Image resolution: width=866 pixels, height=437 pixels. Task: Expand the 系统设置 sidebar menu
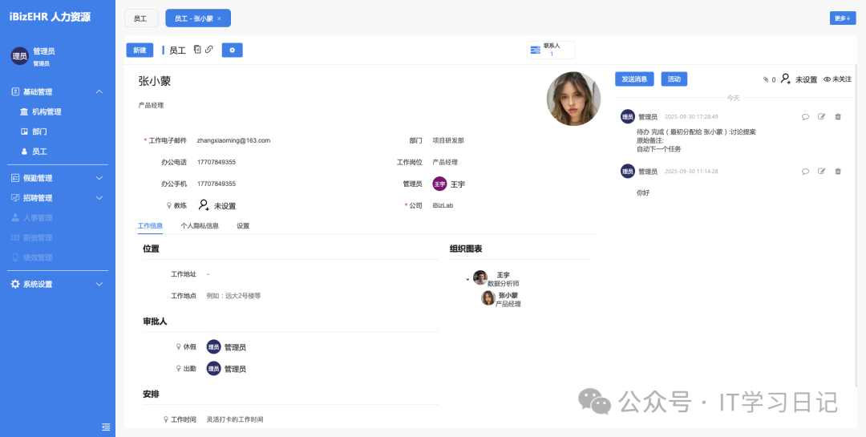pos(99,284)
